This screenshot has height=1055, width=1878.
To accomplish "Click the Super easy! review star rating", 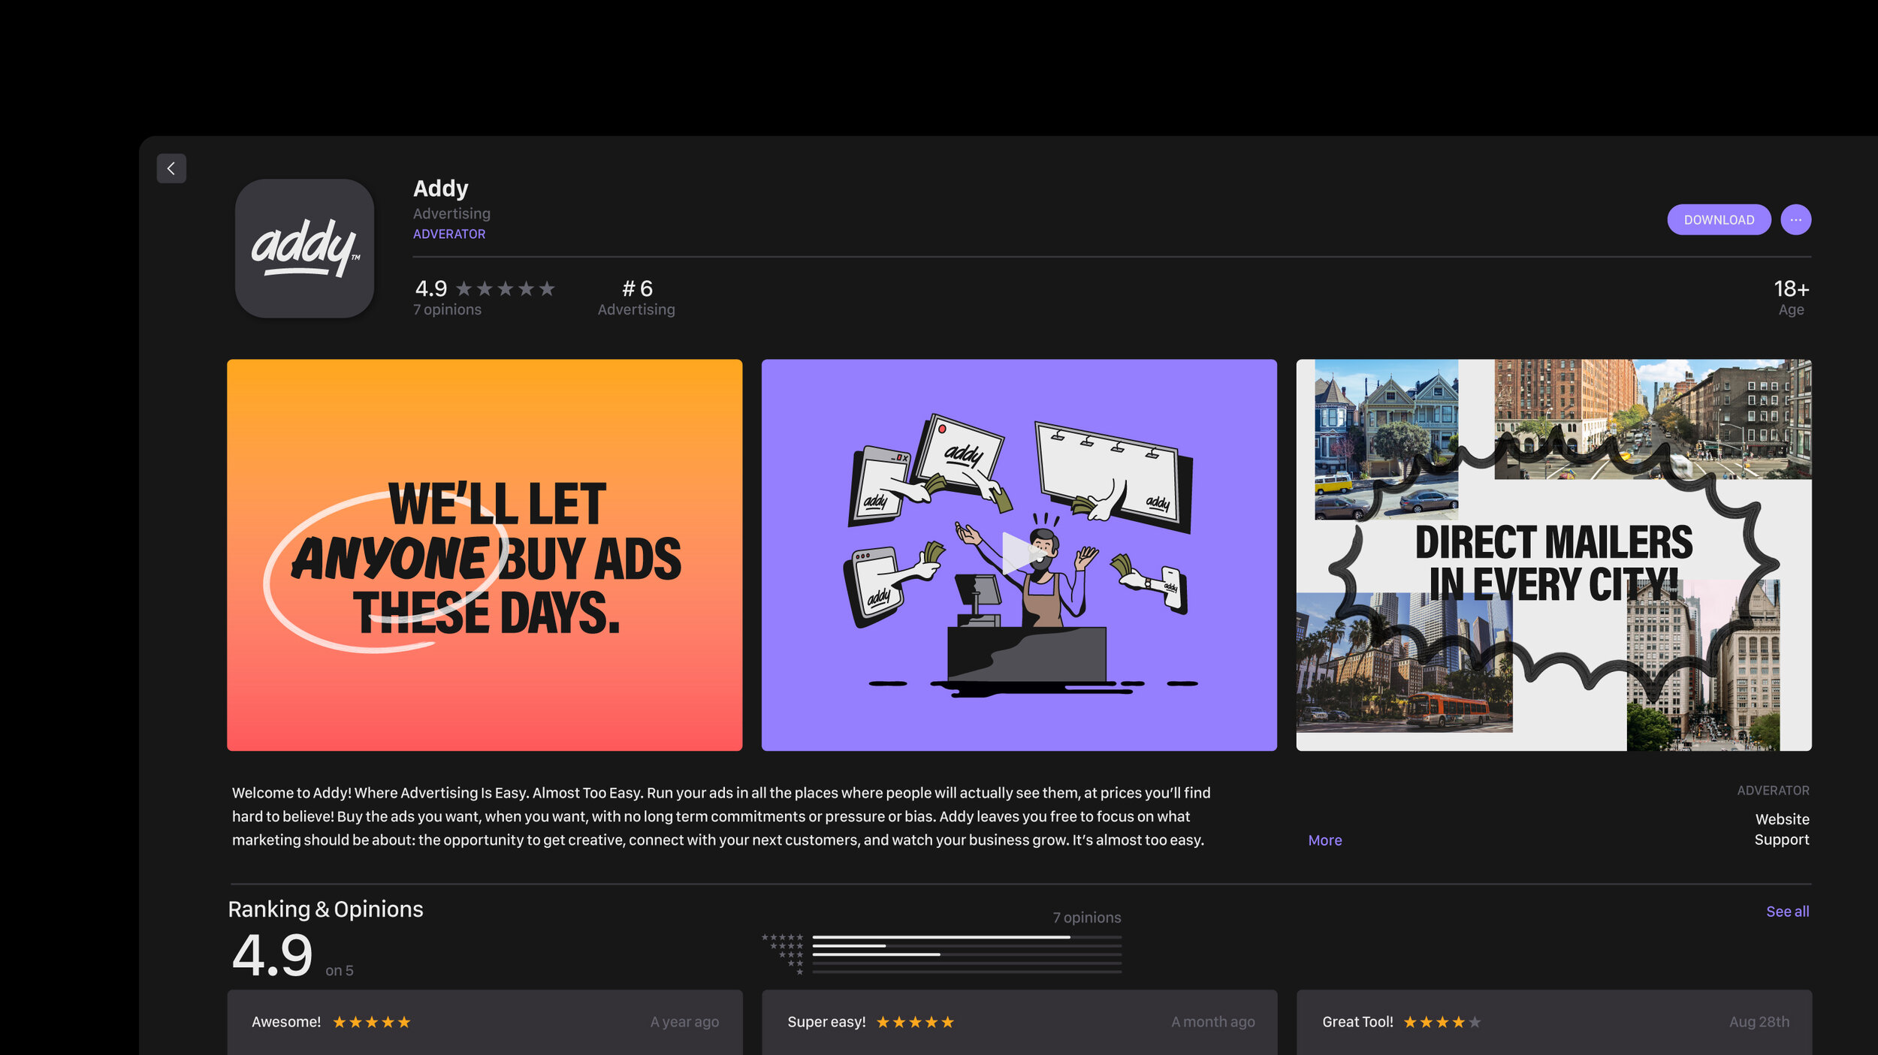I will pyautogui.click(x=915, y=1022).
